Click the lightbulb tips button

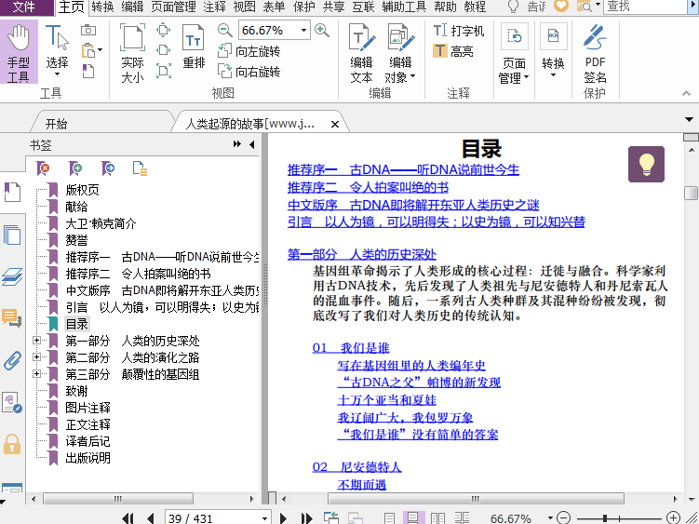(646, 164)
